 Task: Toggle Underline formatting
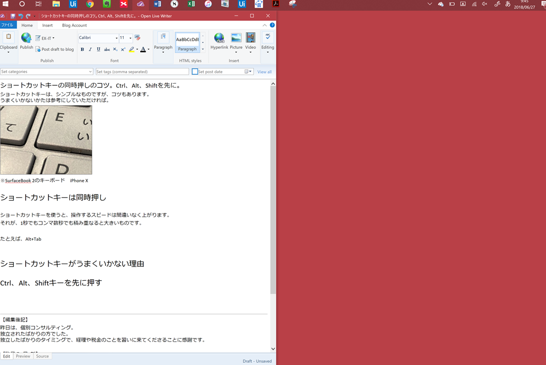98,50
